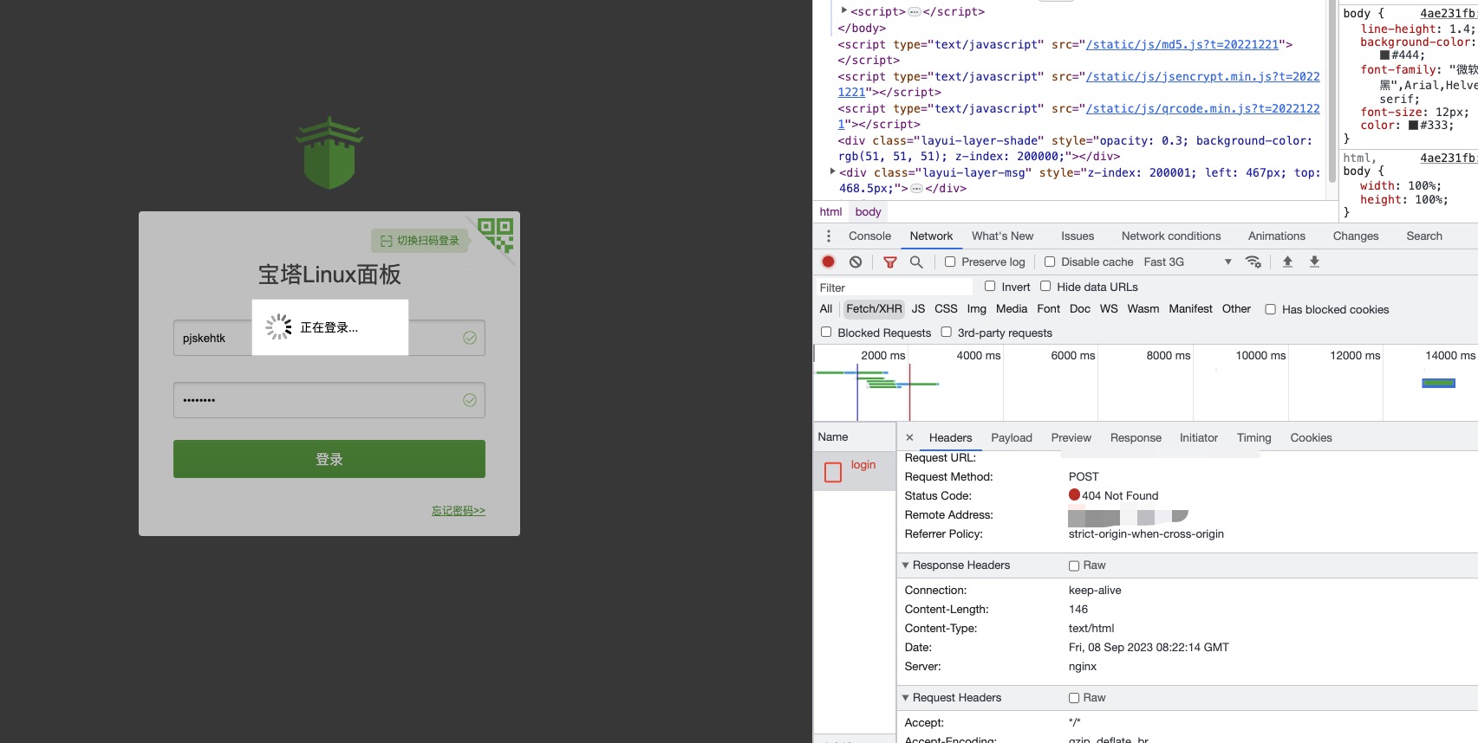The width and height of the screenshot is (1478, 743).
Task: Click the network Filter input
Action: coord(893,287)
